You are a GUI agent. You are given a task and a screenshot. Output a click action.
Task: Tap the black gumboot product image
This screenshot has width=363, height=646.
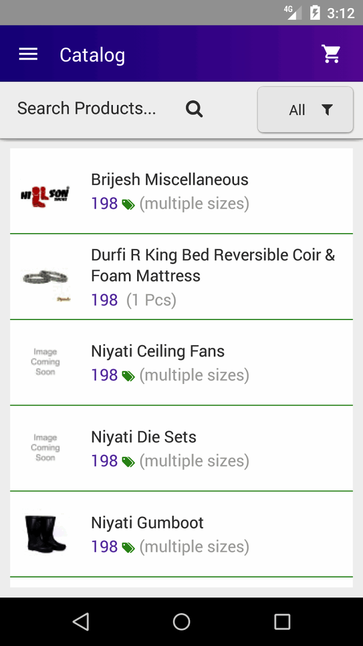[x=45, y=534]
